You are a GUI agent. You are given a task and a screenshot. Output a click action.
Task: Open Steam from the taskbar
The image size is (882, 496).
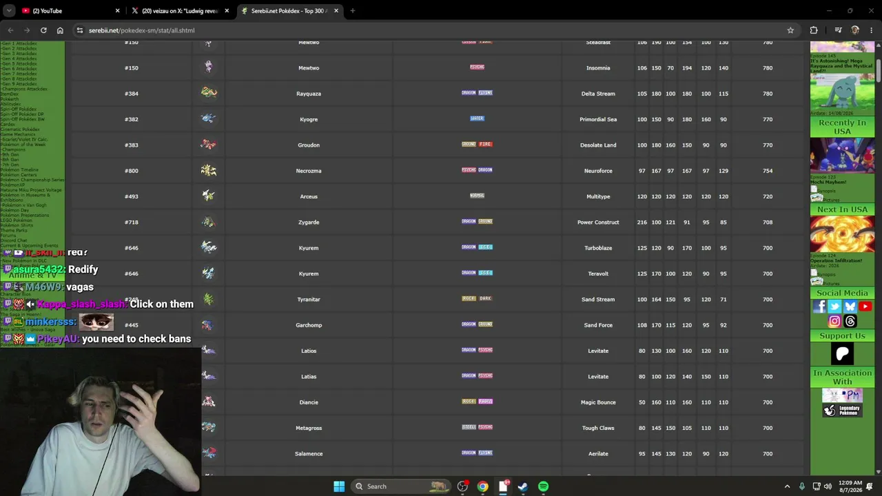[x=523, y=486]
